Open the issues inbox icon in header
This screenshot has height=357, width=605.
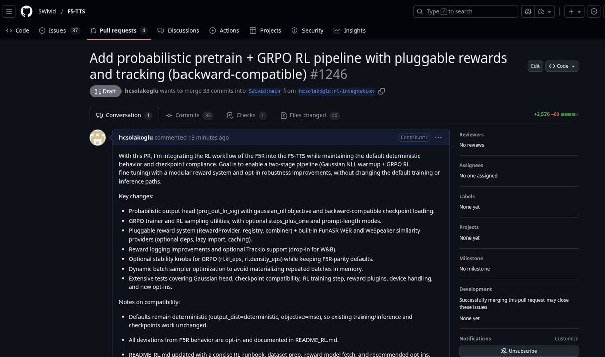[594, 11]
